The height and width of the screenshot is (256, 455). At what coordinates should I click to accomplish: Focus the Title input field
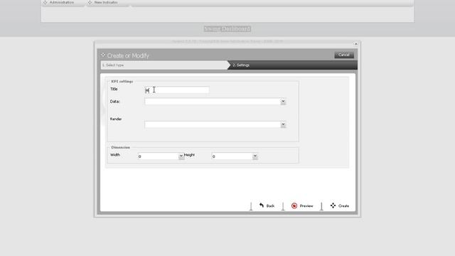(x=177, y=90)
